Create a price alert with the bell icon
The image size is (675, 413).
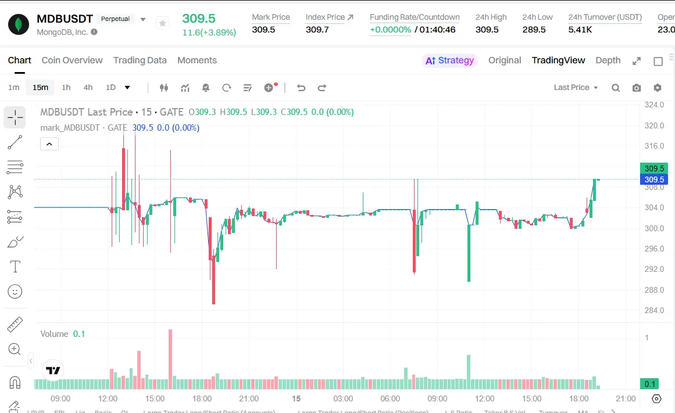coord(206,88)
